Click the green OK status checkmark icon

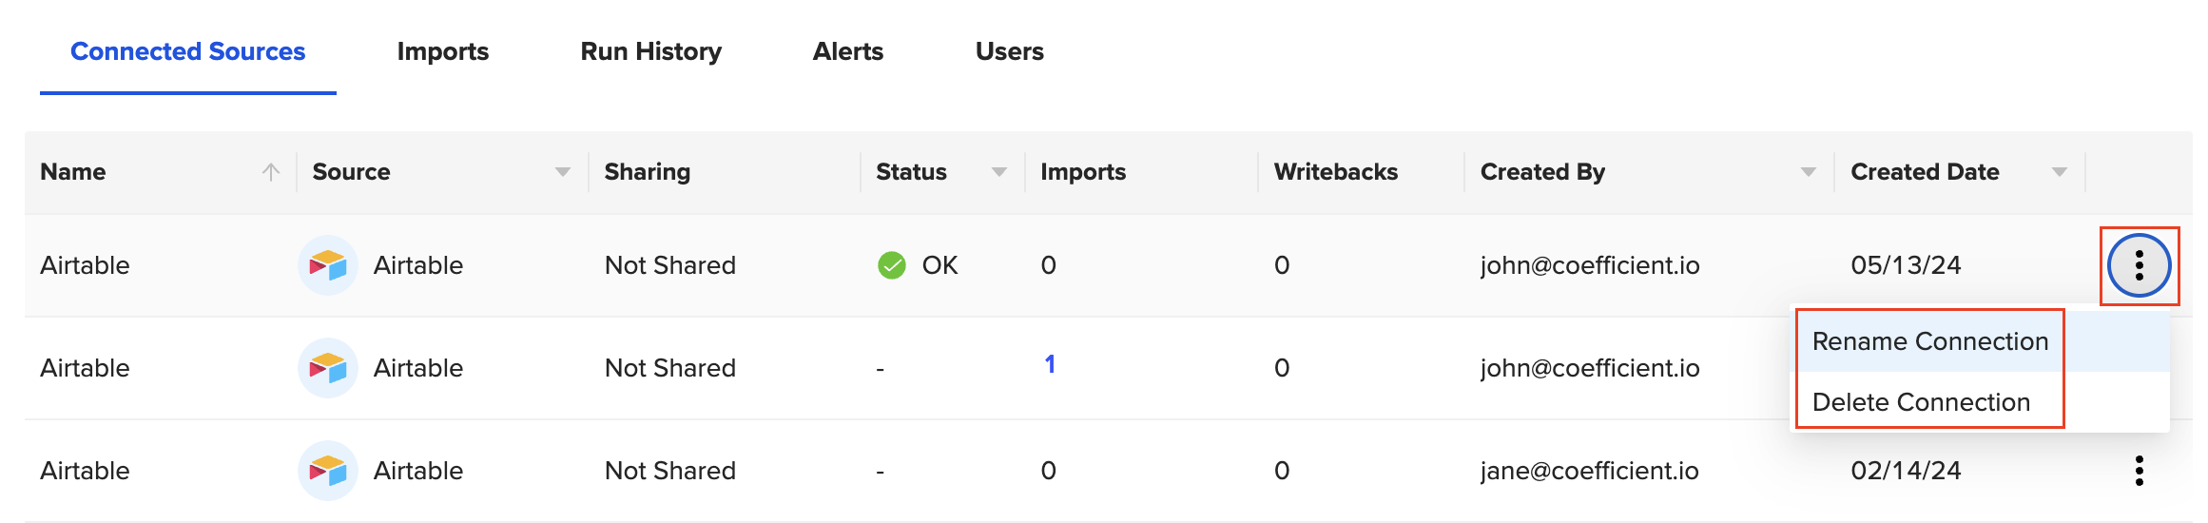coord(891,265)
